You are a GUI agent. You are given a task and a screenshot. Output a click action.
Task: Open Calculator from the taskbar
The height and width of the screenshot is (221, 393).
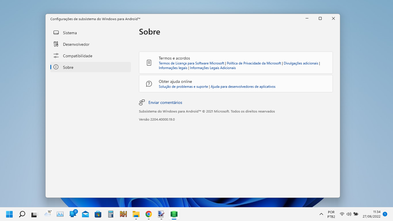tap(111, 214)
